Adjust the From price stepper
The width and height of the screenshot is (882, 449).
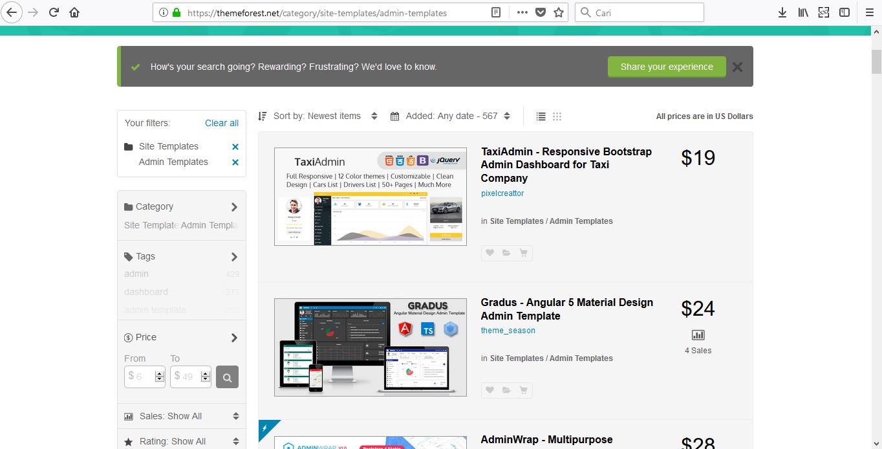(x=159, y=376)
